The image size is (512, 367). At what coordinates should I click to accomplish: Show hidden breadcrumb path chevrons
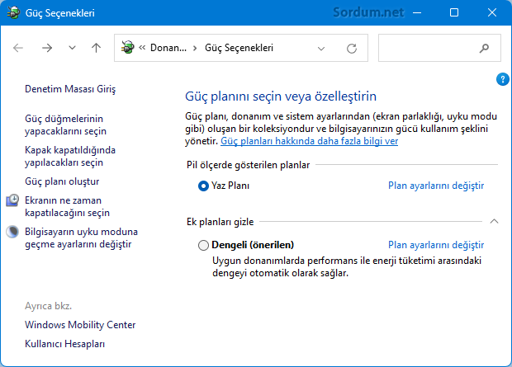click(x=142, y=48)
